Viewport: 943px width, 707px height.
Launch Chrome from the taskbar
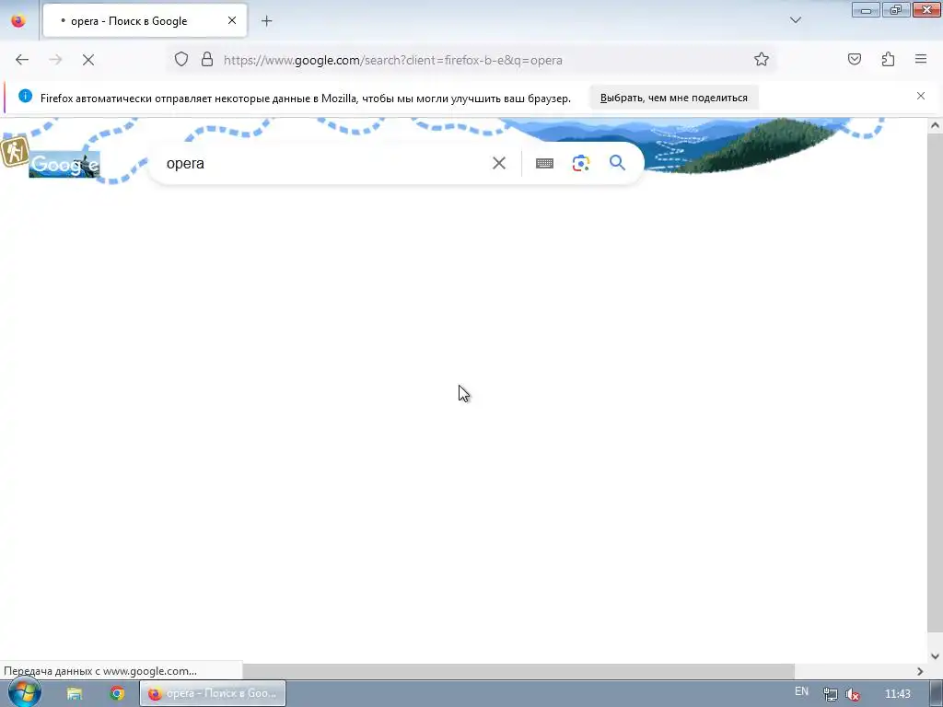(117, 693)
